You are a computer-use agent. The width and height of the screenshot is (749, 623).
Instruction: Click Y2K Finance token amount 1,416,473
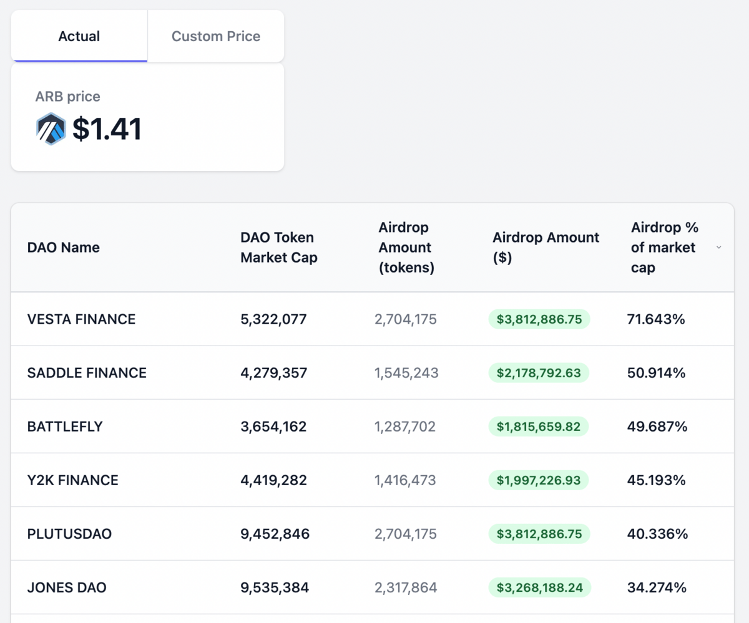[x=405, y=480]
